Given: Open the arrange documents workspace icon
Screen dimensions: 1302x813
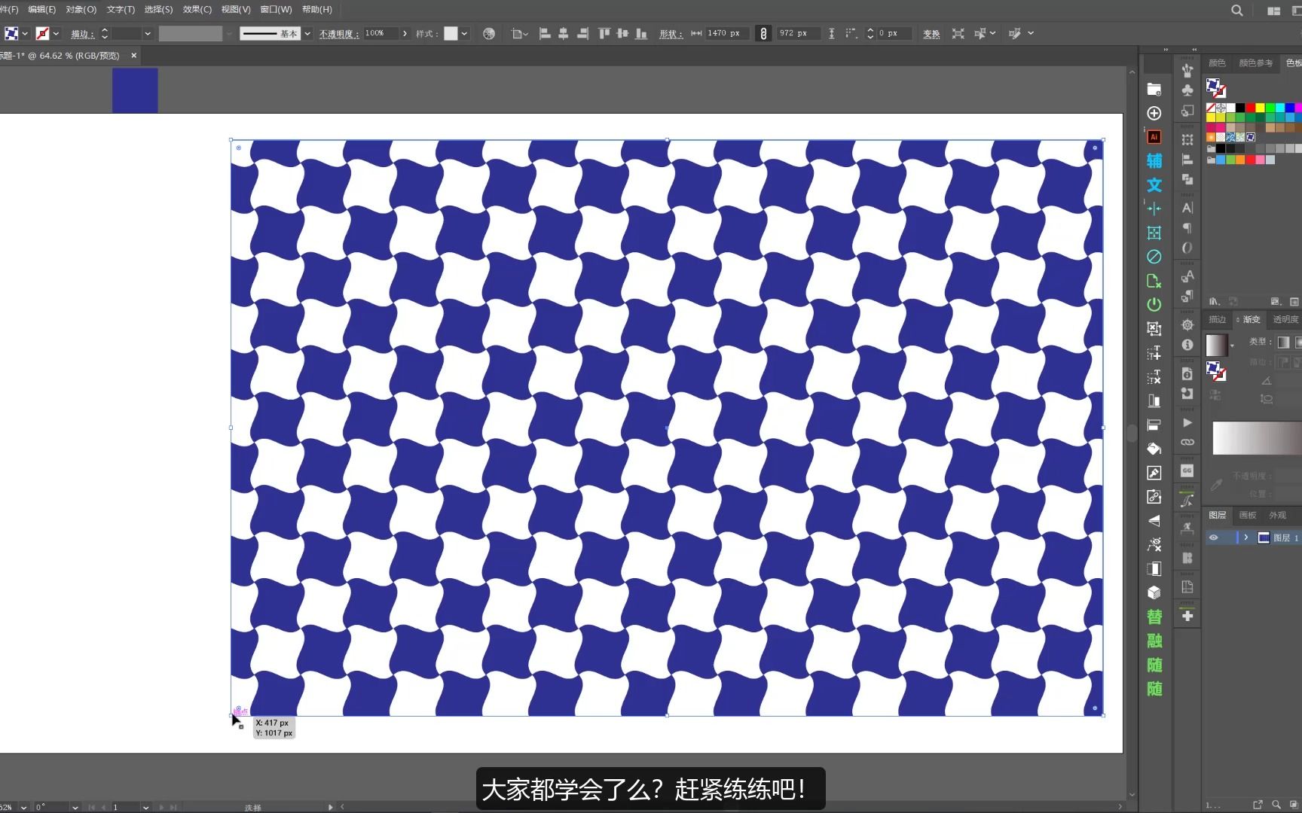Looking at the screenshot, I should pyautogui.click(x=1273, y=11).
